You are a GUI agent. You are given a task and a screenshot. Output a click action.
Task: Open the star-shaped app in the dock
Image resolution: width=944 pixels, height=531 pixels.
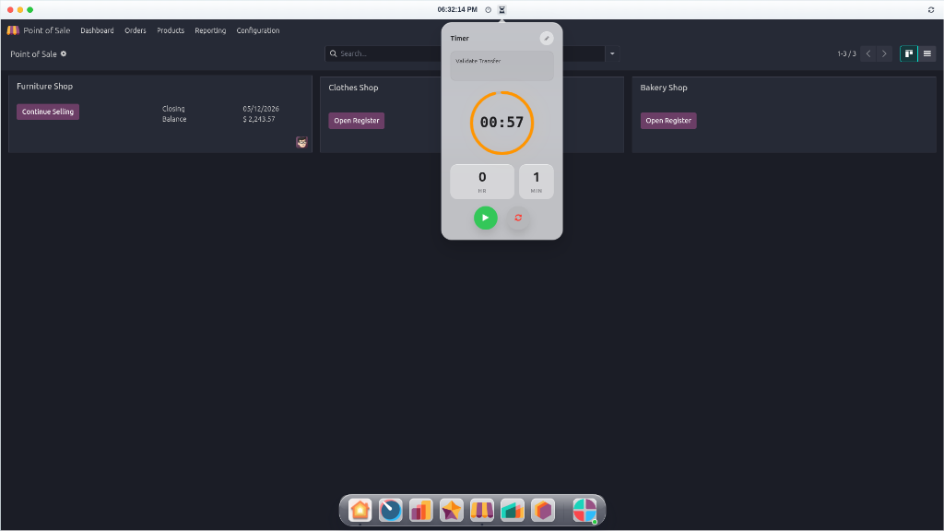pyautogui.click(x=451, y=510)
